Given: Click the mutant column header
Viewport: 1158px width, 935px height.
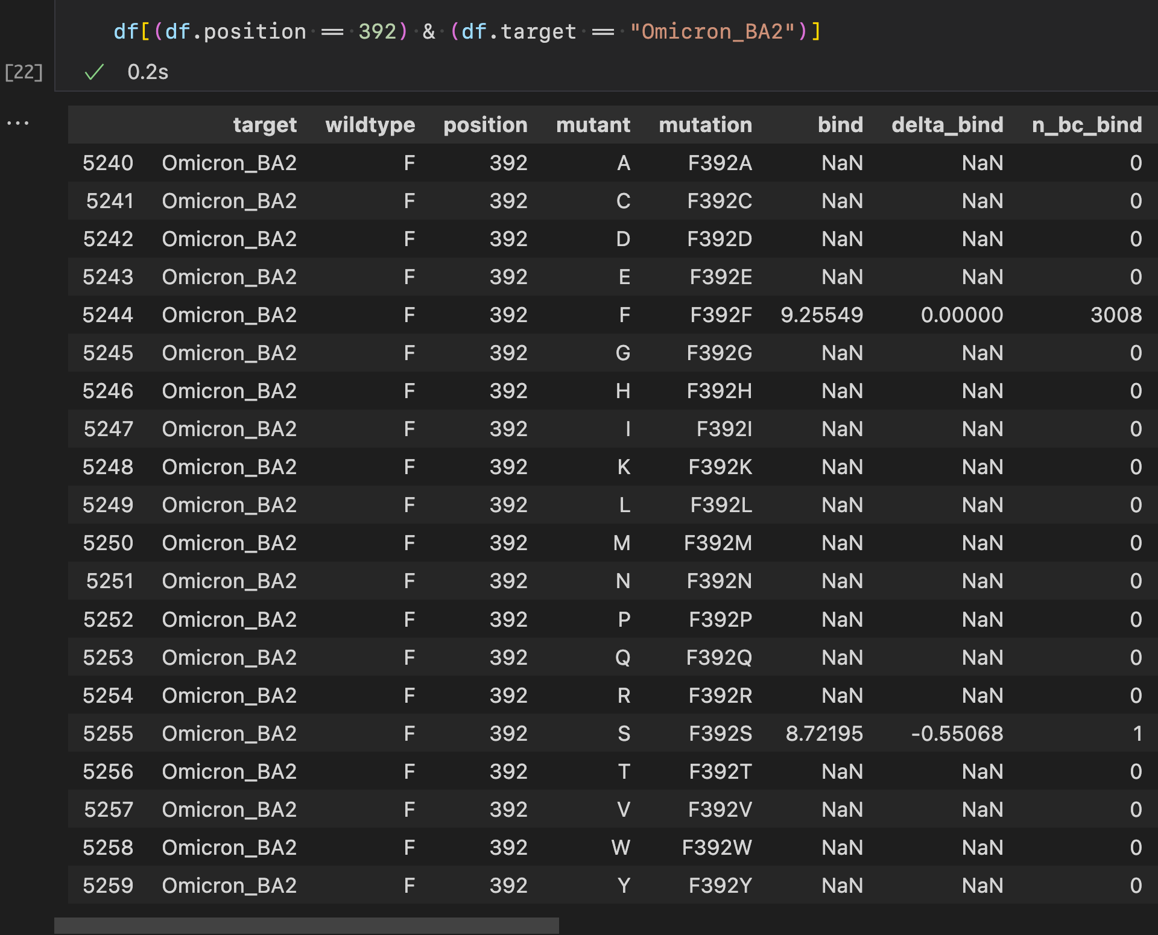Looking at the screenshot, I should coord(593,125).
